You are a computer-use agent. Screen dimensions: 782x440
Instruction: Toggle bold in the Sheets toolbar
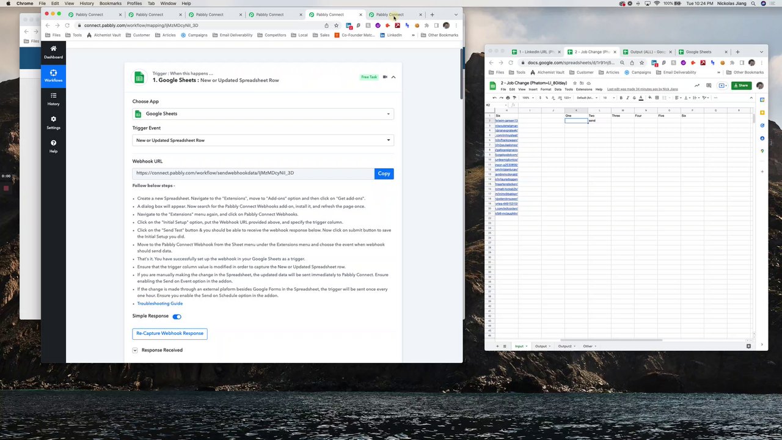(621, 98)
